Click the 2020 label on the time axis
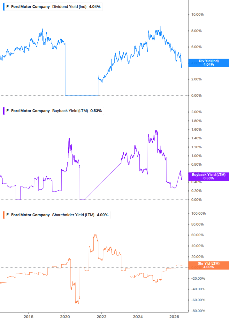 pos(65,317)
